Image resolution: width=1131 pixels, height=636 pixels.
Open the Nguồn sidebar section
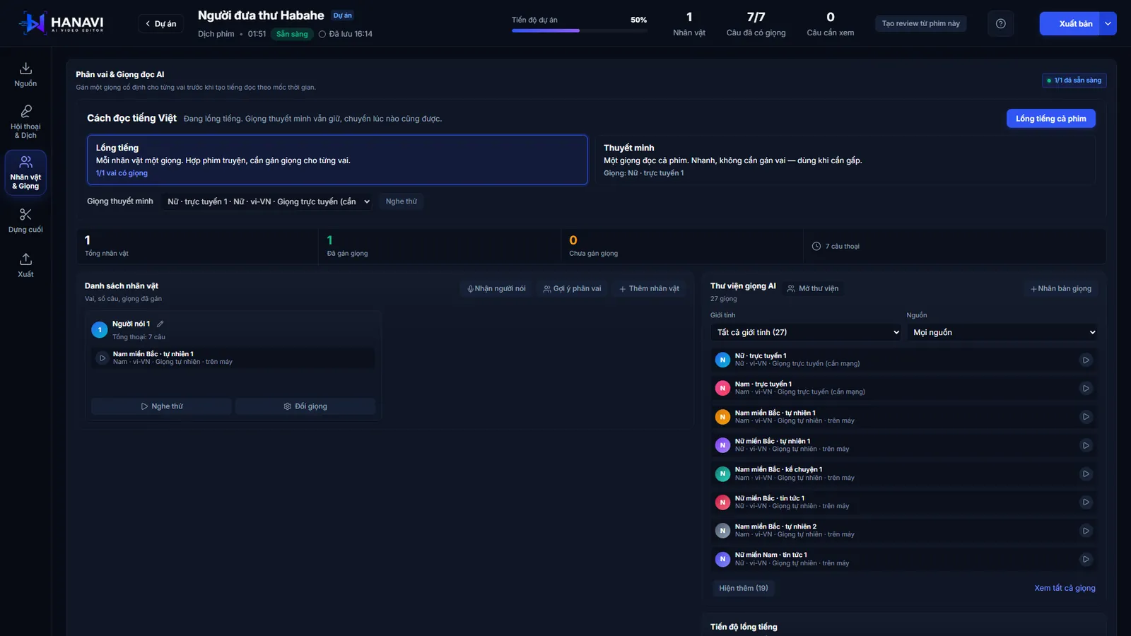(25, 75)
